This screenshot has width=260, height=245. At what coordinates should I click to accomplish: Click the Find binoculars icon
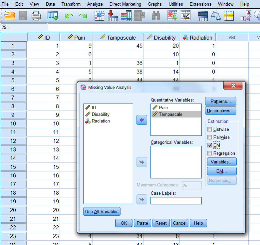pos(156,15)
